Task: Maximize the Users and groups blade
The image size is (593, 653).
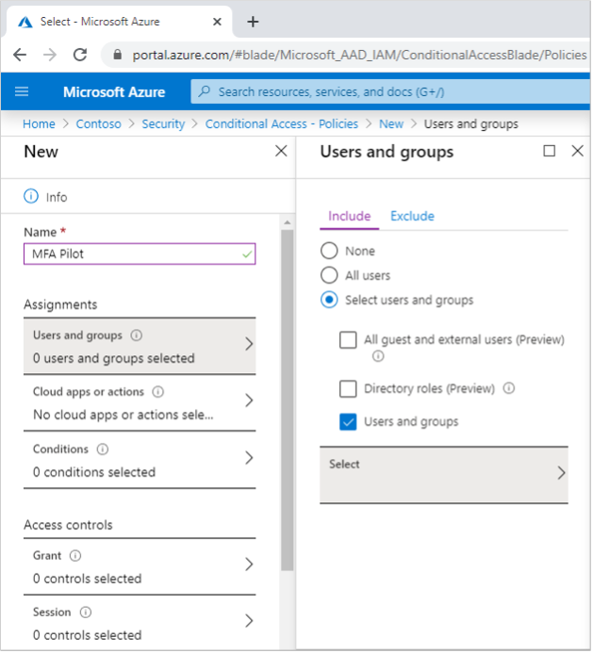Action: pos(550,151)
